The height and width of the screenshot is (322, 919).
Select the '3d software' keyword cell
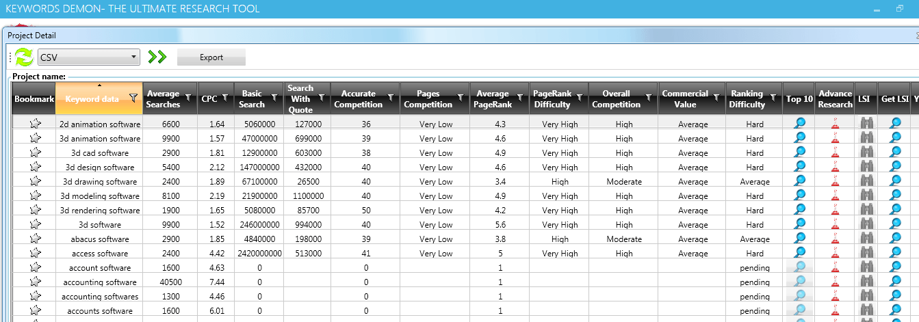pos(100,225)
